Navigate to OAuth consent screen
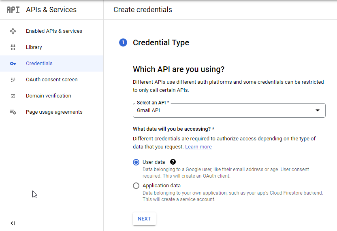The width and height of the screenshot is (337, 231). [x=51, y=80]
